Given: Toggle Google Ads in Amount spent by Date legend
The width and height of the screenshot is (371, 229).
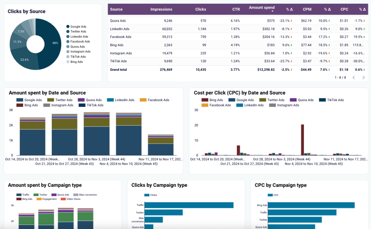Looking at the screenshot, I should (x=29, y=100).
